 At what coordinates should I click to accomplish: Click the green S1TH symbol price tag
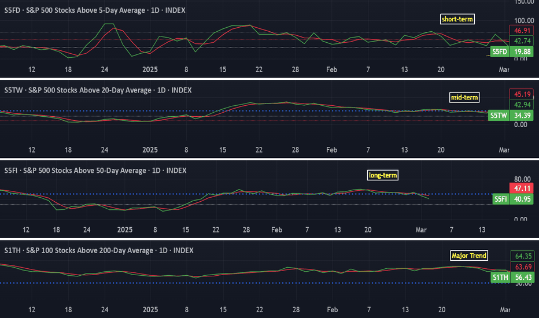click(x=500, y=278)
